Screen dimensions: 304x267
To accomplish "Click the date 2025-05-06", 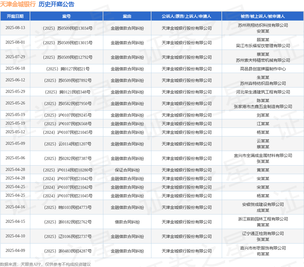I will tap(15, 158).
